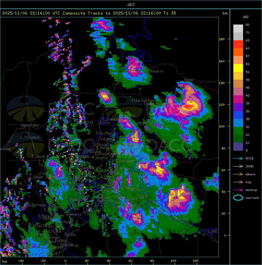Click the '30HM' legend label
Viewport: 262px width, 265px height.
(249, 166)
